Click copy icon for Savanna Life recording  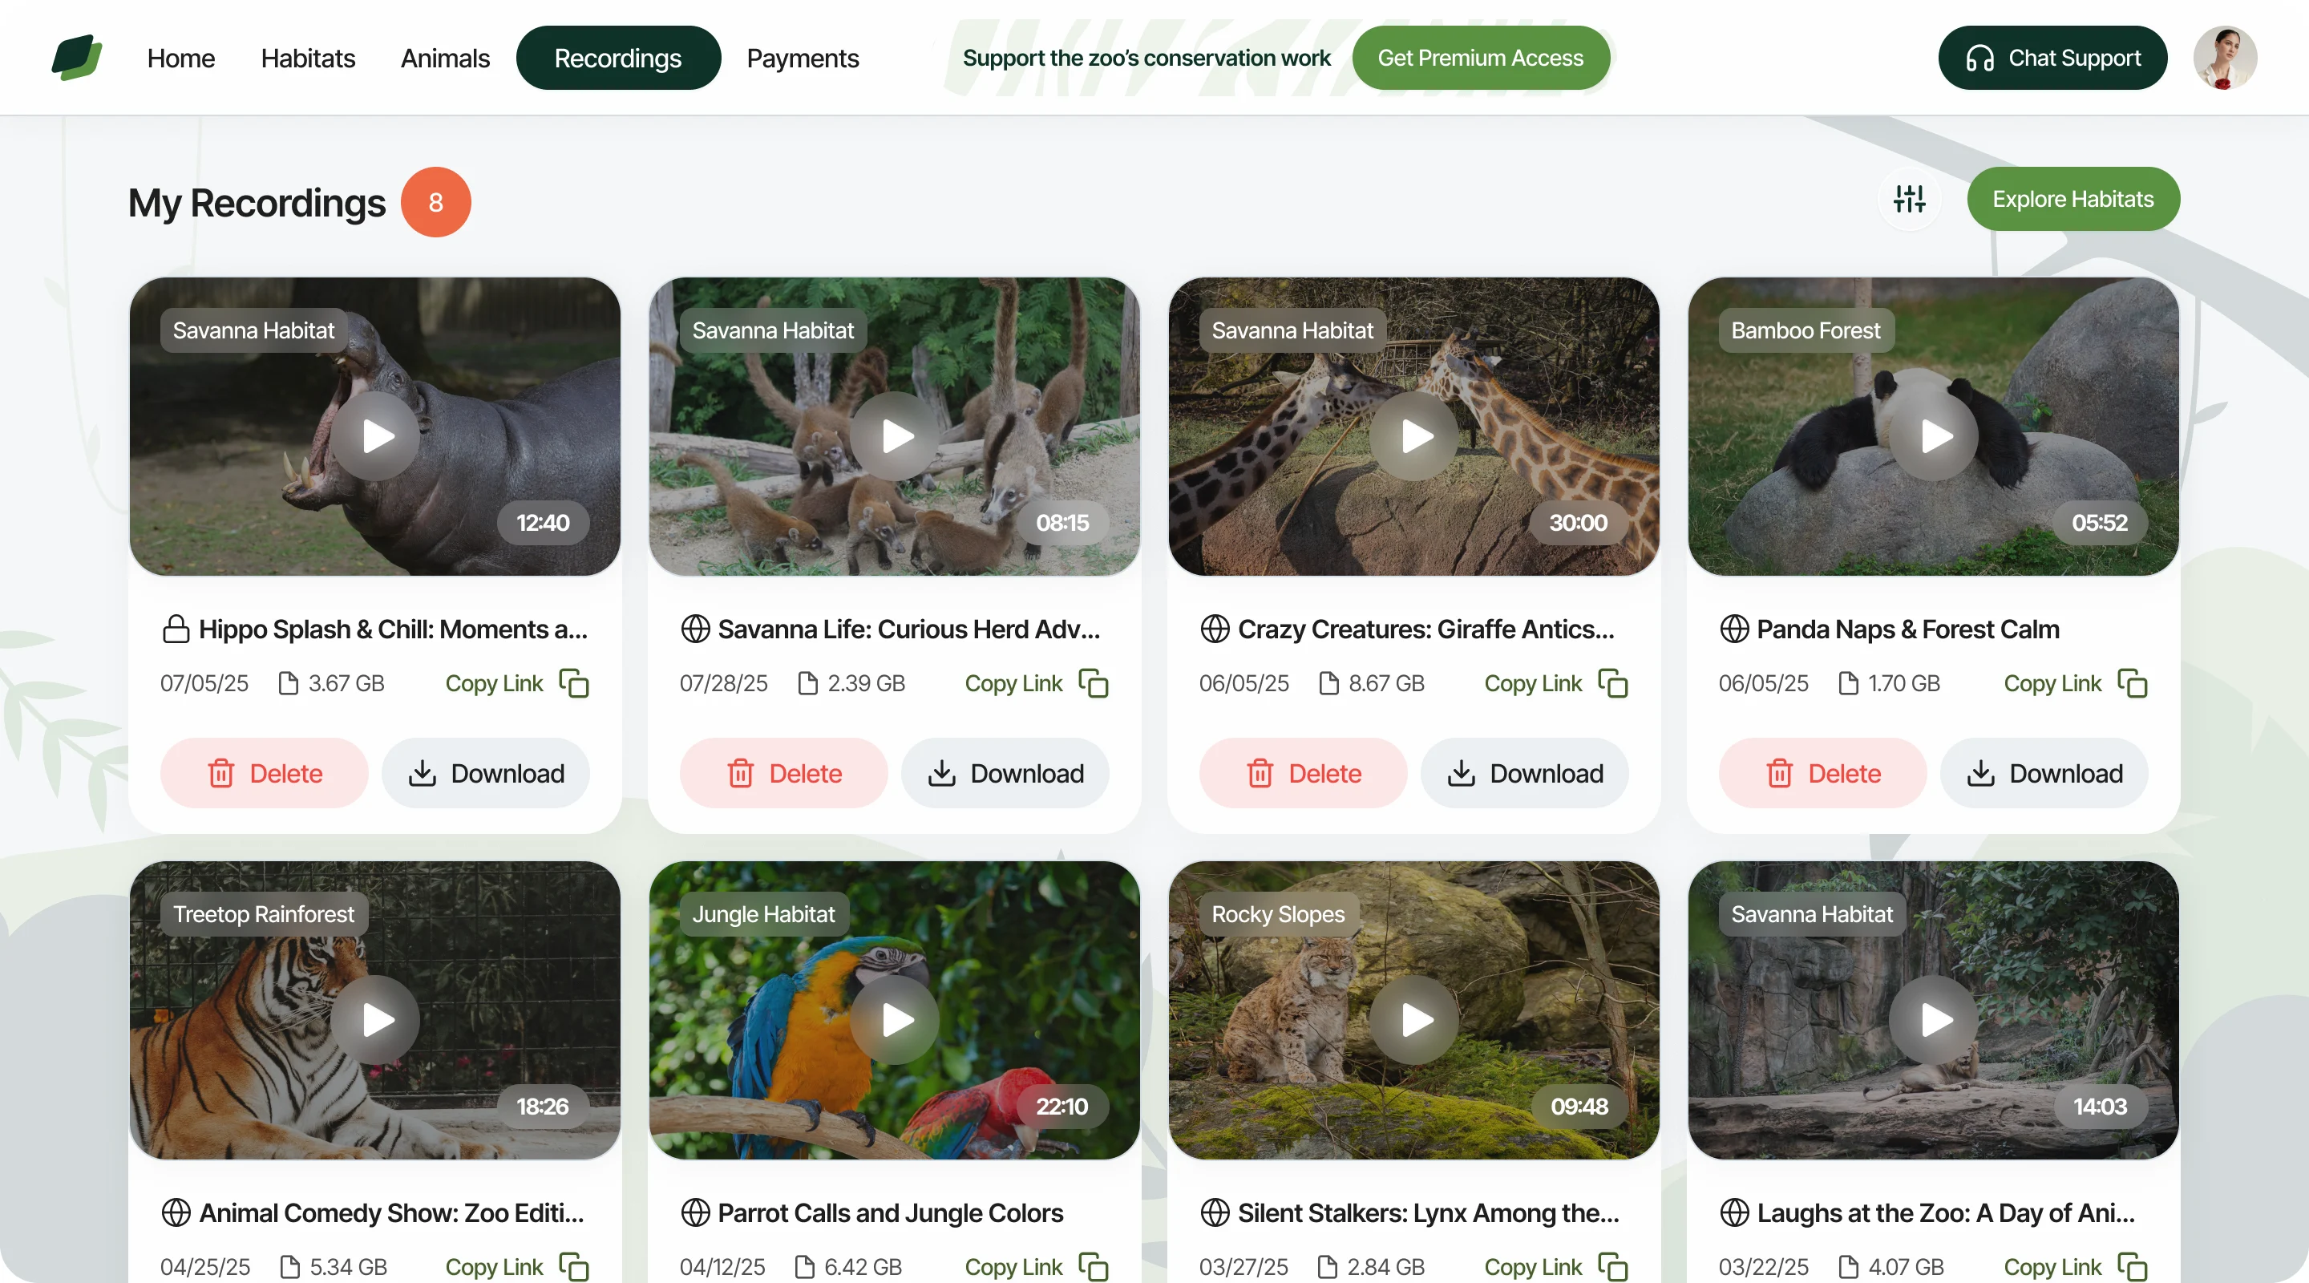pyautogui.click(x=1094, y=683)
